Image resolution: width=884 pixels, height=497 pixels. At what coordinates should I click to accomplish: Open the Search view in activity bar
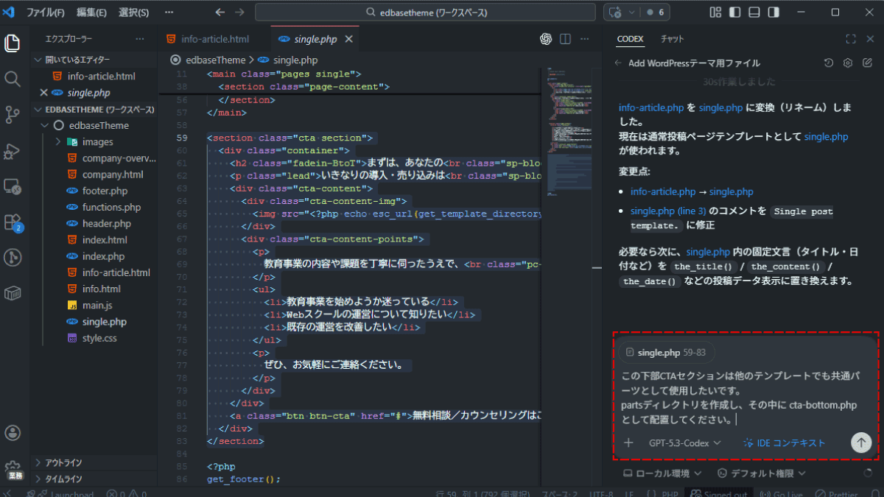click(x=13, y=79)
